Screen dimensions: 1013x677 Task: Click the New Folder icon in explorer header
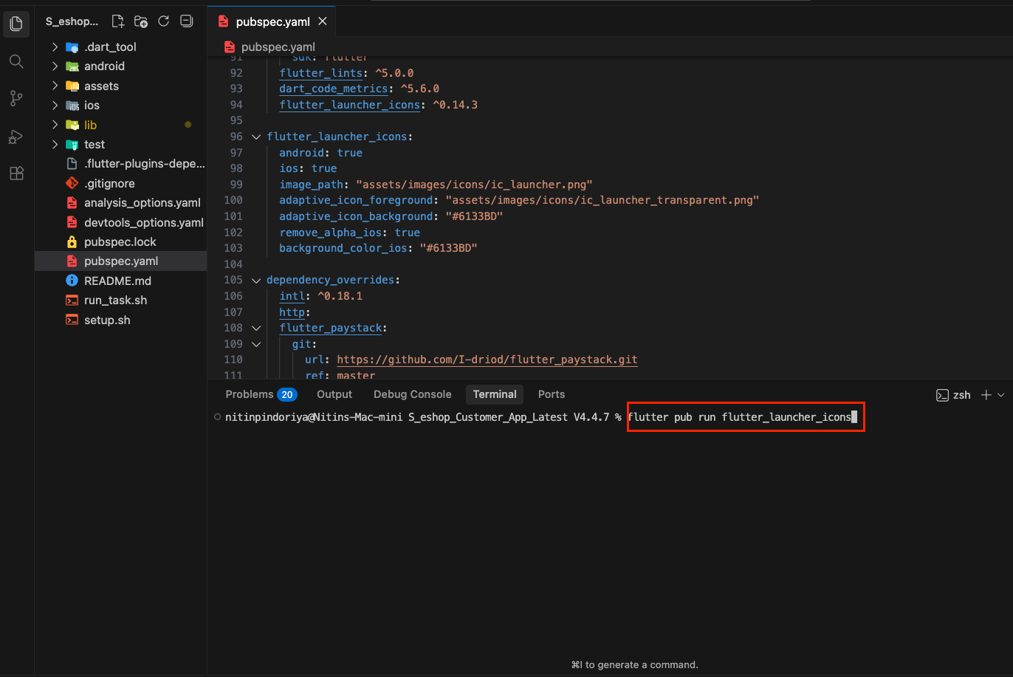(x=141, y=21)
